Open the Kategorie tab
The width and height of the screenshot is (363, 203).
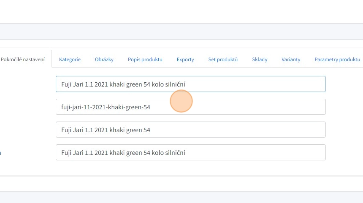(x=70, y=60)
